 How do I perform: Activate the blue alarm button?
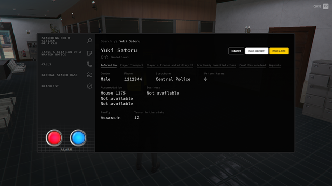pyautogui.click(x=78, y=138)
